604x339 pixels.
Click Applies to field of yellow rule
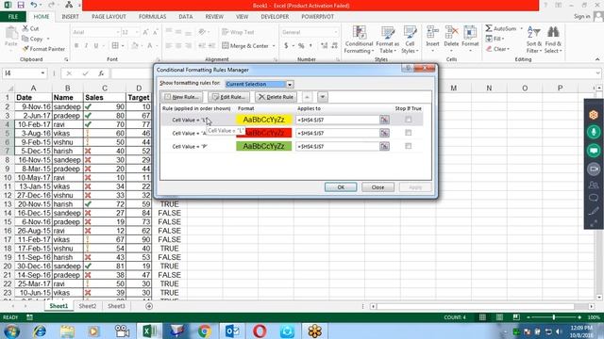[x=338, y=120]
